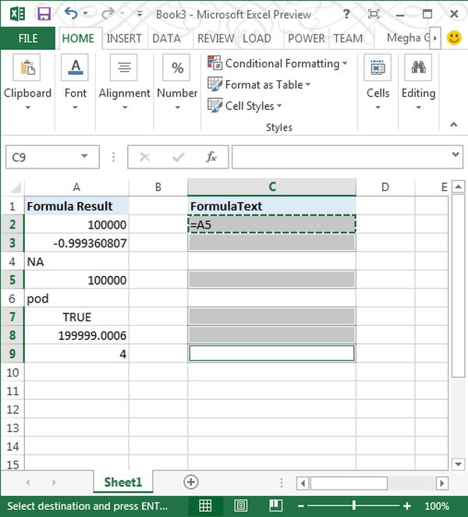Image resolution: width=468 pixels, height=517 pixels.
Task: Select column C header
Action: (271, 187)
